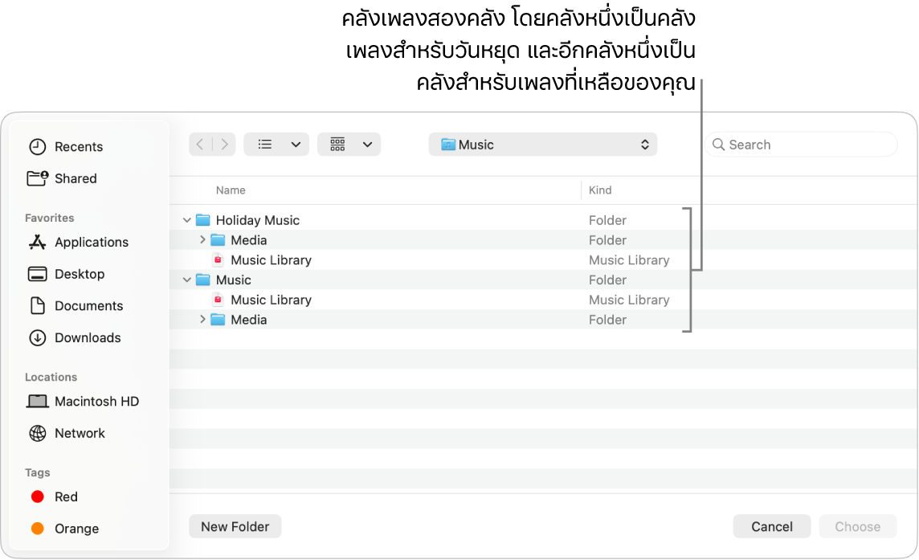Select the Red tag
The width and height of the screenshot is (919, 560).
pyautogui.click(x=66, y=497)
